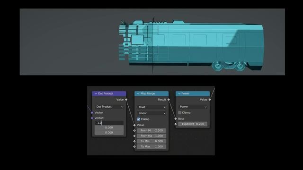303x170 pixels.
Task: Collapse the Power node
Action: [x=179, y=93]
